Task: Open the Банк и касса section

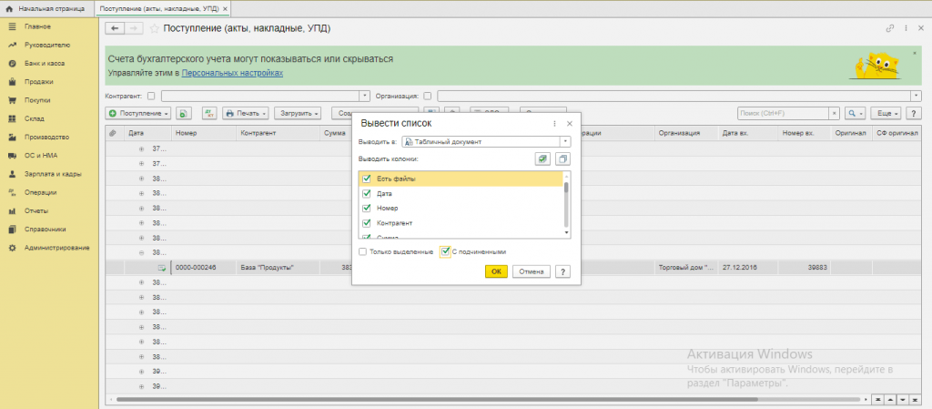Action: (x=44, y=64)
